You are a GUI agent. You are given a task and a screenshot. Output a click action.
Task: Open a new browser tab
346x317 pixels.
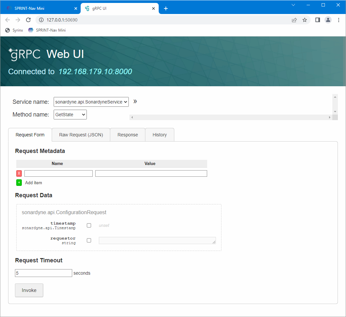[x=166, y=8]
